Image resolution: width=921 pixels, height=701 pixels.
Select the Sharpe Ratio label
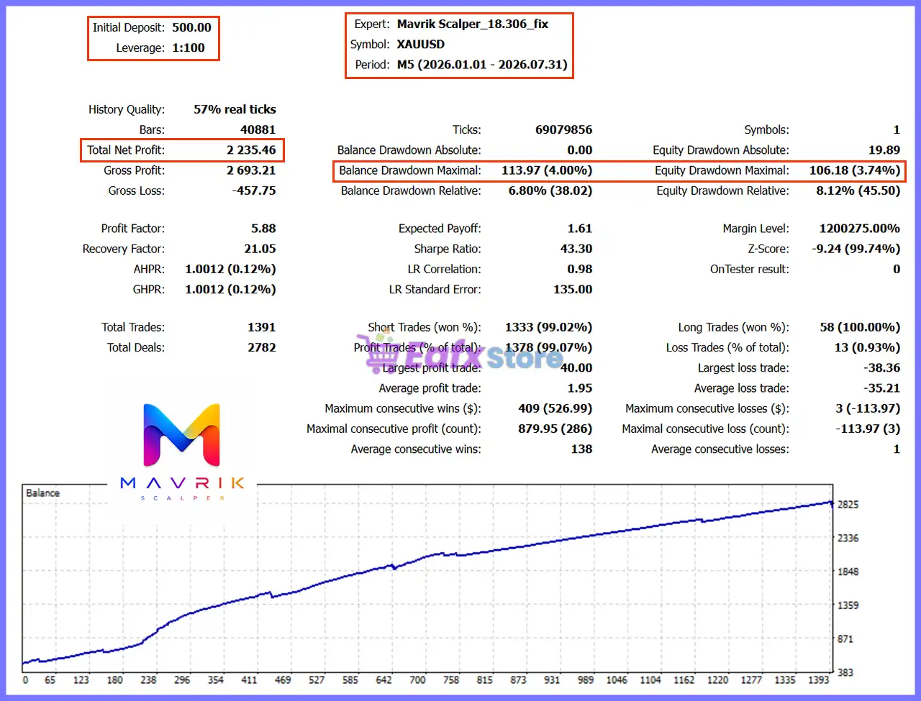point(448,249)
